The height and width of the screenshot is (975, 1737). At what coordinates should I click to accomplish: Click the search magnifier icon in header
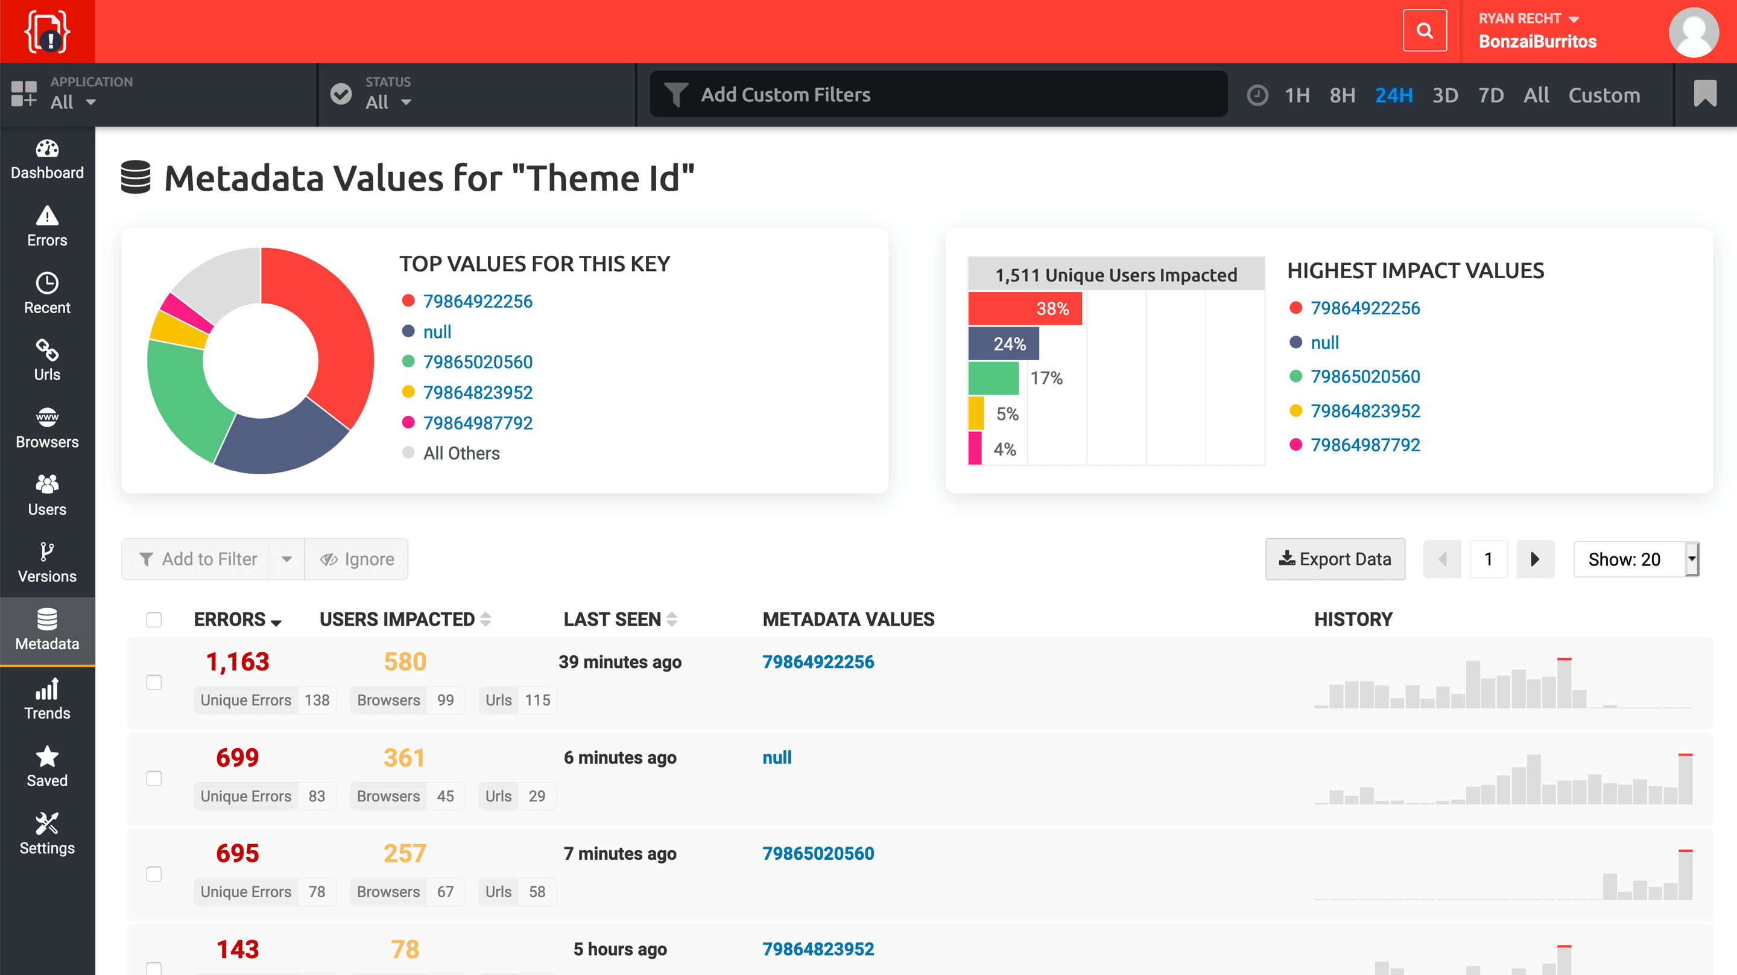click(1424, 31)
